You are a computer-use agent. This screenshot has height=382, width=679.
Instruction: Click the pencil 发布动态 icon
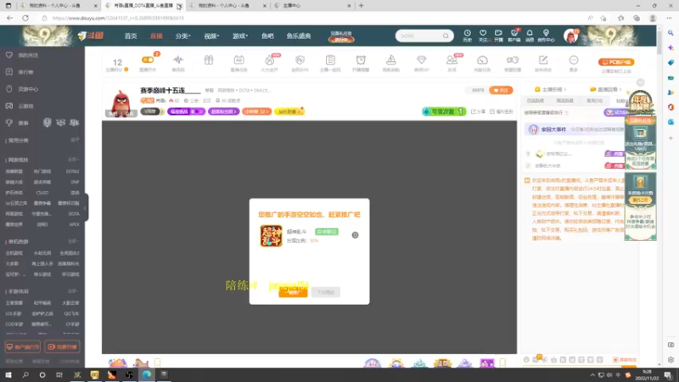543,59
